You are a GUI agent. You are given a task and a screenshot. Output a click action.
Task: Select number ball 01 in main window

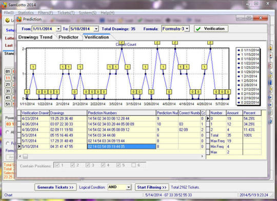[x=8, y=71]
